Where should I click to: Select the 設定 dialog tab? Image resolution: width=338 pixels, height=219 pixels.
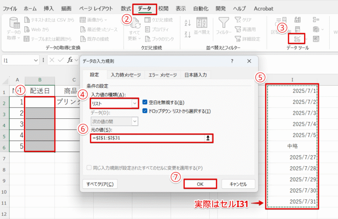95,75
